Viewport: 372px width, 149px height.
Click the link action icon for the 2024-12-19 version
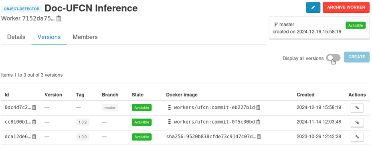(357, 108)
